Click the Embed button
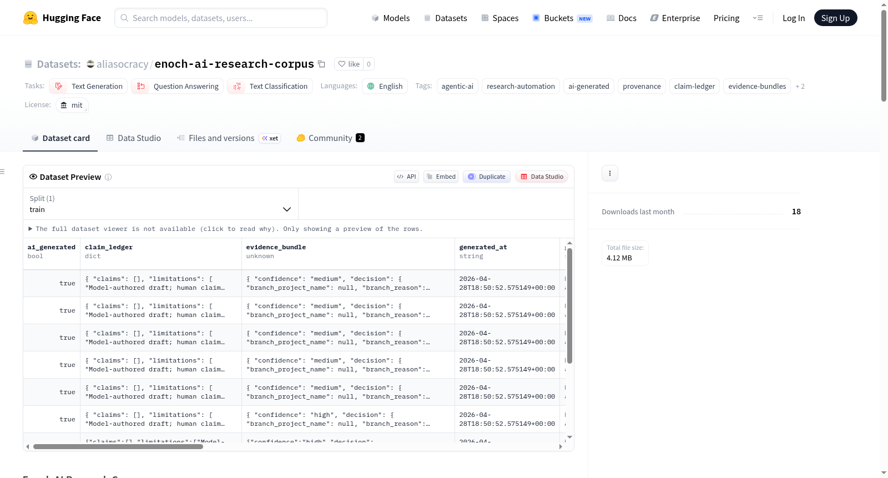The height and width of the screenshot is (478, 888). tap(441, 177)
